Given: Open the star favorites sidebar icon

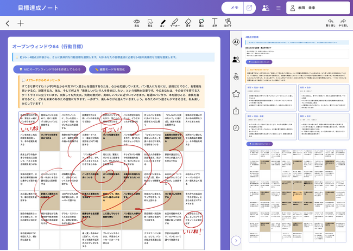Looking at the screenshot, I should click(x=236, y=94).
